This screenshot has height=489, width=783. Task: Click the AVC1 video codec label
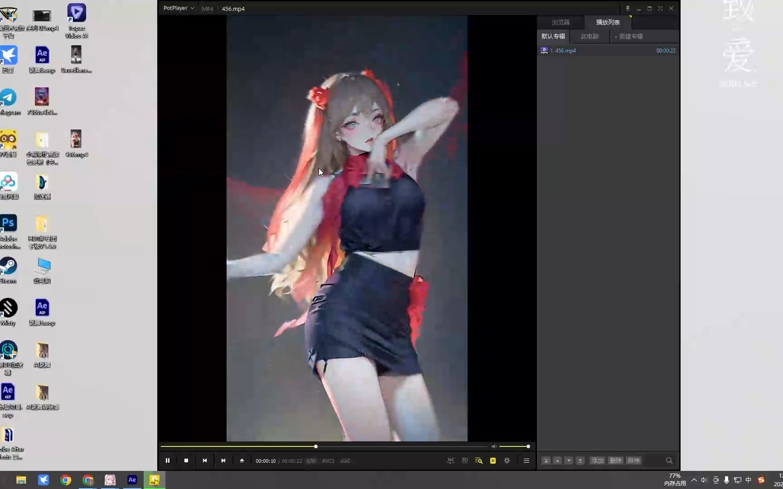328,461
